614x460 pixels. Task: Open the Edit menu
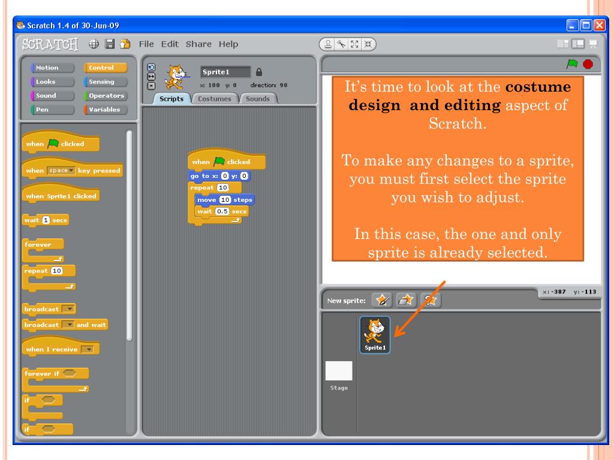[170, 44]
